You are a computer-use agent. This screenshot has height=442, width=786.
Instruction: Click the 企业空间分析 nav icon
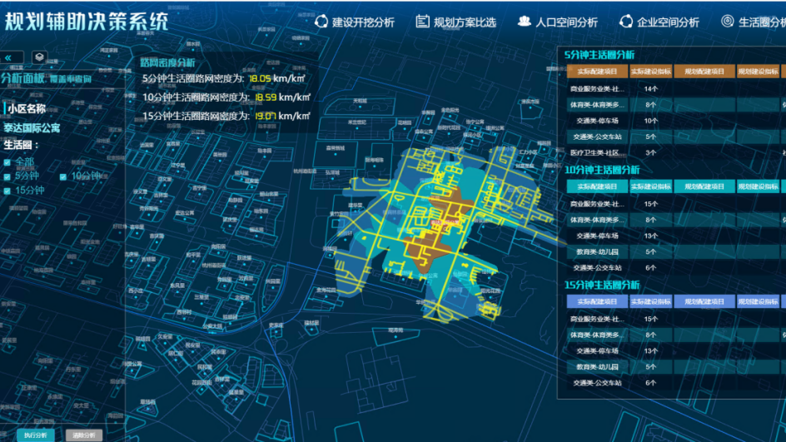pos(625,22)
